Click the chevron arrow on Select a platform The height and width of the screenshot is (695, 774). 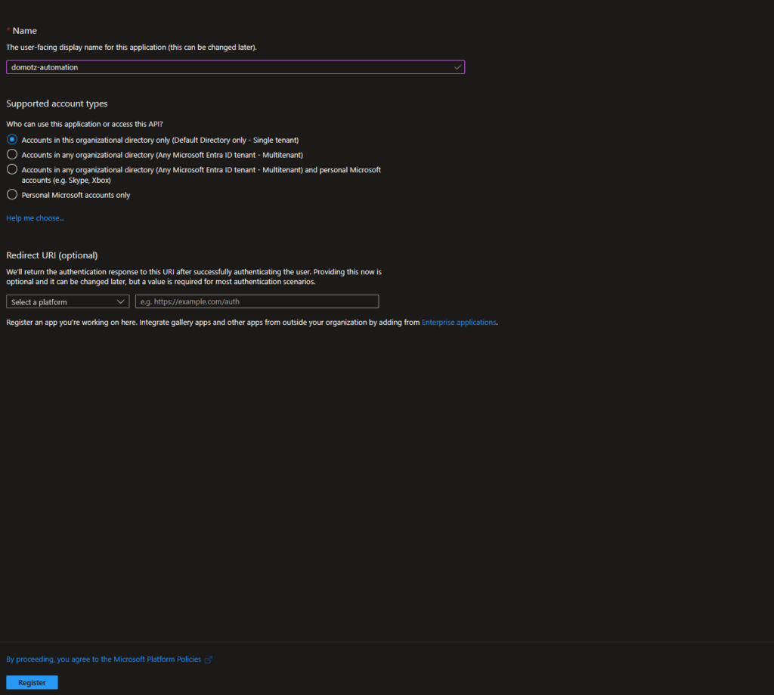pos(122,301)
